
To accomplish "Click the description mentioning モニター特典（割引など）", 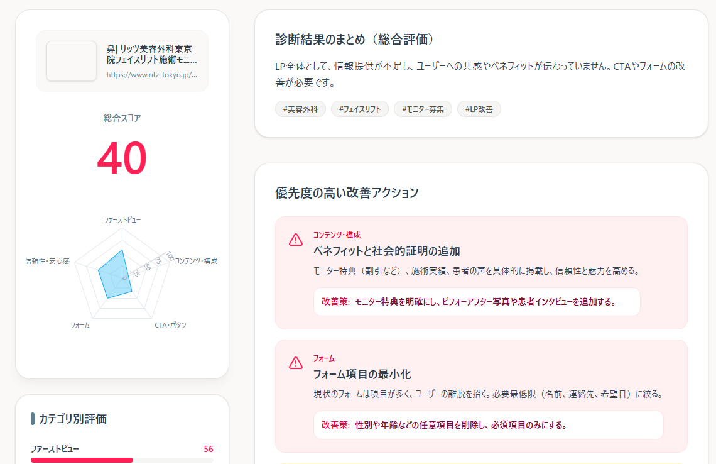I will pyautogui.click(x=476, y=270).
